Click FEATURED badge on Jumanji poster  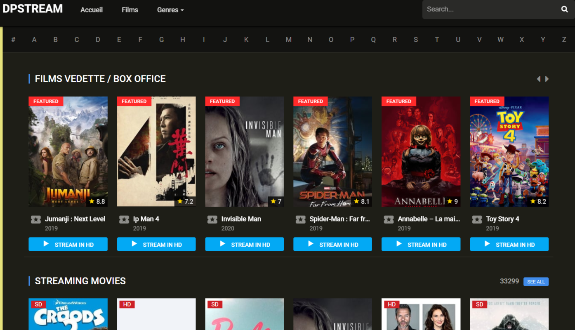pyautogui.click(x=46, y=101)
